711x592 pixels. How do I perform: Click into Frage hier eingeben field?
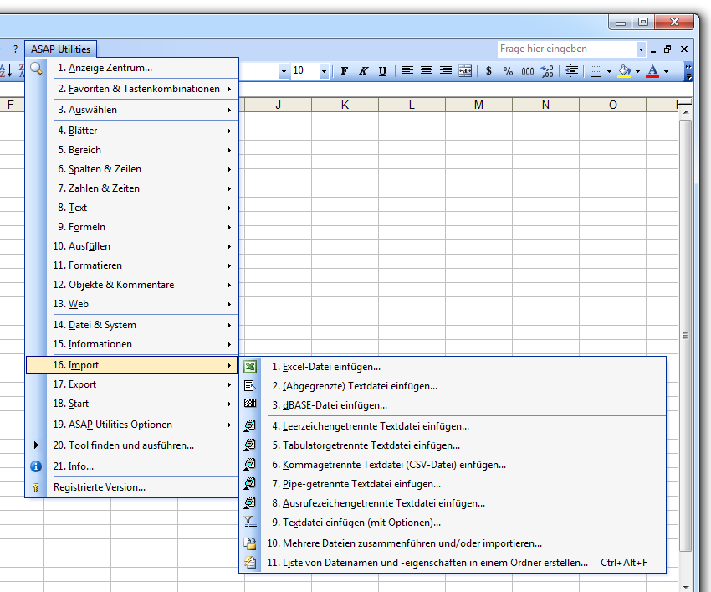click(567, 49)
